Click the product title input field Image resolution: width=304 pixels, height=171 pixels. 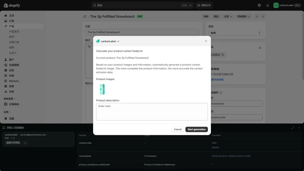pos(142,32)
